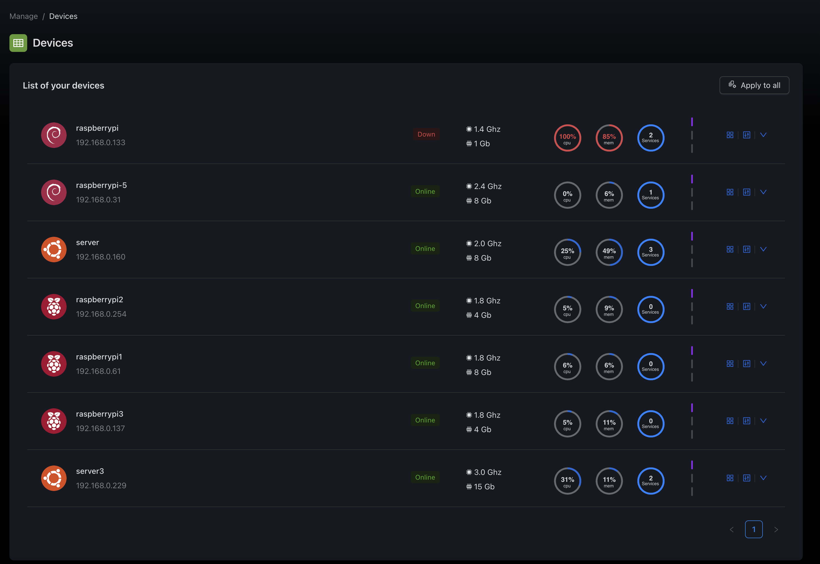Image resolution: width=820 pixels, height=564 pixels.
Task: Expand the server row actions chevron
Action: [763, 250]
